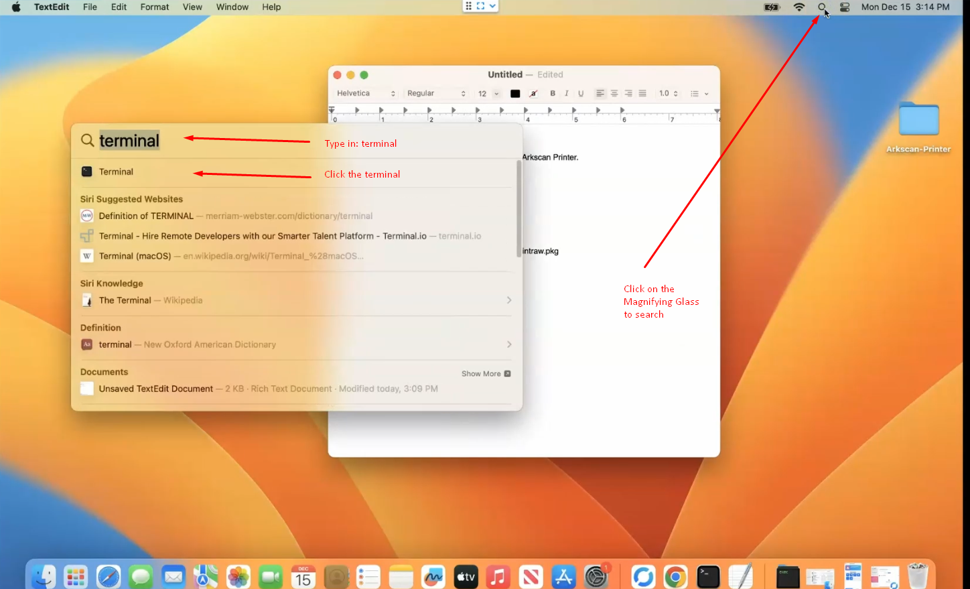
Task: Open System Settings from the Dock
Action: (x=596, y=576)
